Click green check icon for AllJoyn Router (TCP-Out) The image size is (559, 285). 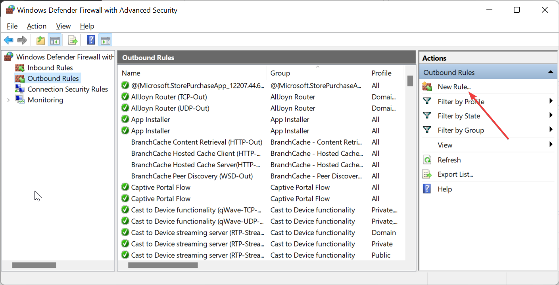(125, 97)
